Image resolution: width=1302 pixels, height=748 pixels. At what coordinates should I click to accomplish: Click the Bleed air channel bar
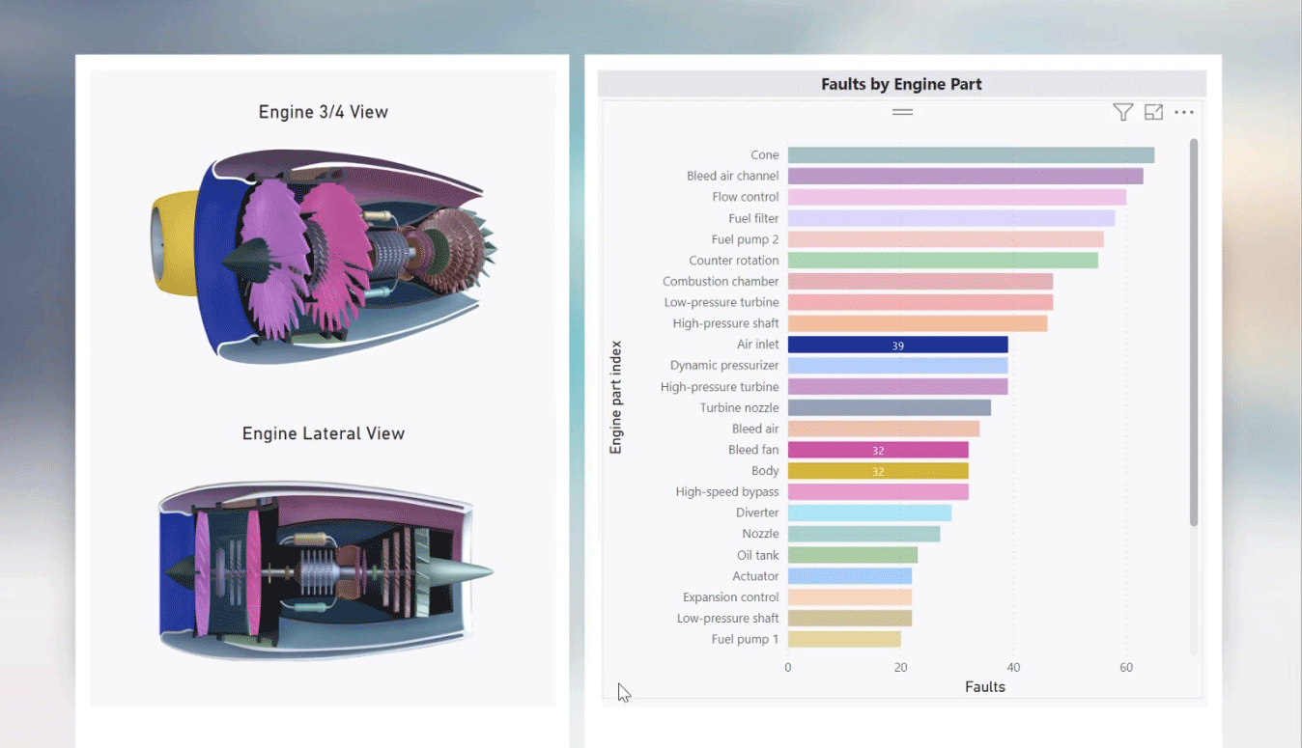(964, 177)
